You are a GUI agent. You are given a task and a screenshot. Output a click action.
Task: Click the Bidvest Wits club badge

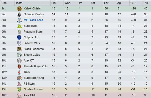point(19,43)
